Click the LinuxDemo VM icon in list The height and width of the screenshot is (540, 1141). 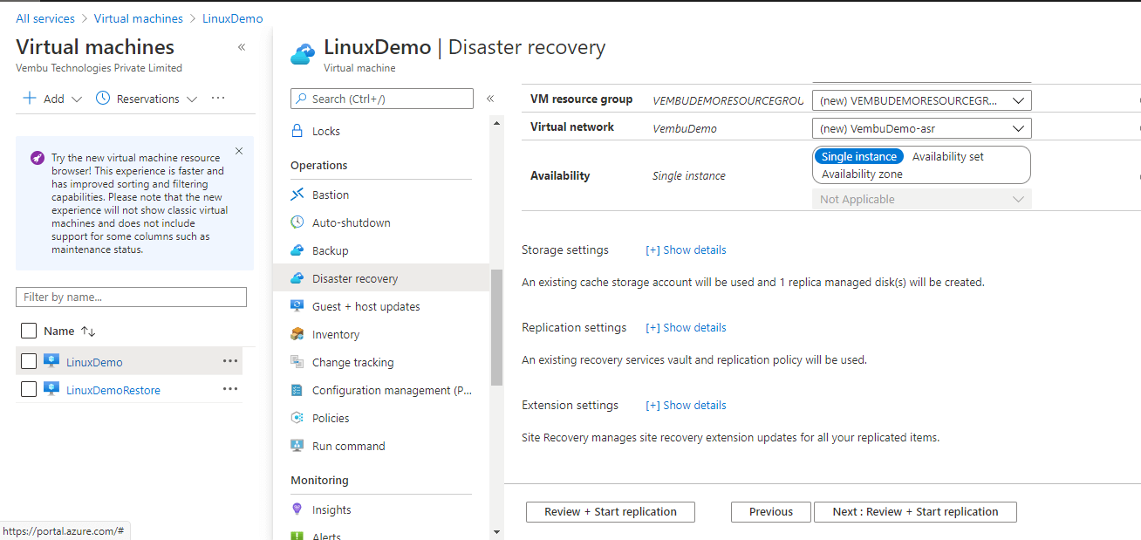click(x=51, y=361)
